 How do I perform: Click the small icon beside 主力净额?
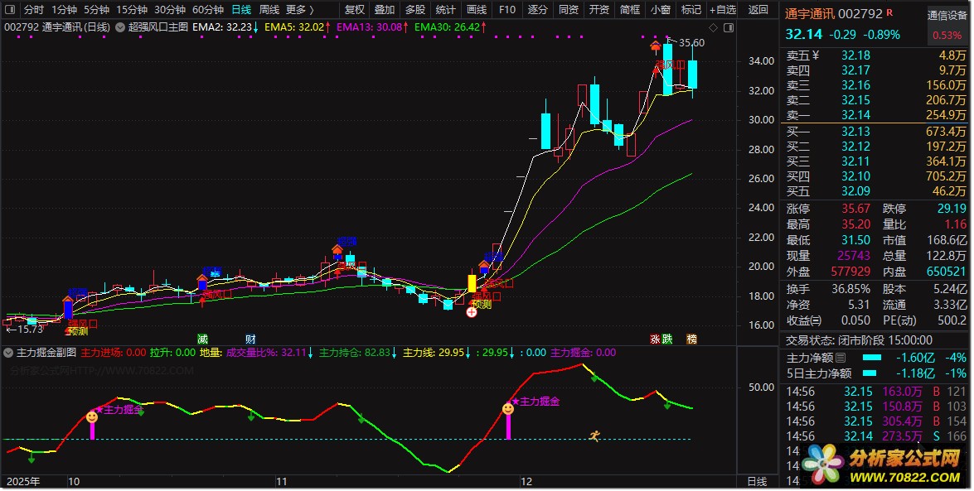(x=841, y=358)
